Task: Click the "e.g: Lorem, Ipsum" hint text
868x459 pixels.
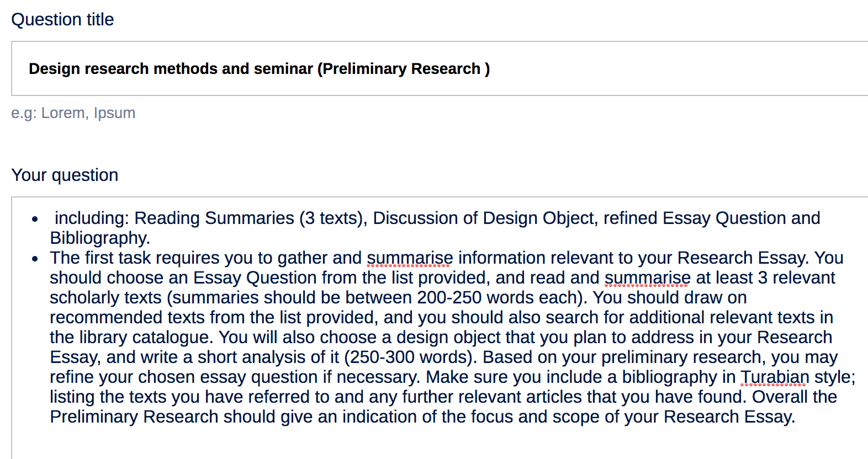Action: pyautogui.click(x=73, y=113)
